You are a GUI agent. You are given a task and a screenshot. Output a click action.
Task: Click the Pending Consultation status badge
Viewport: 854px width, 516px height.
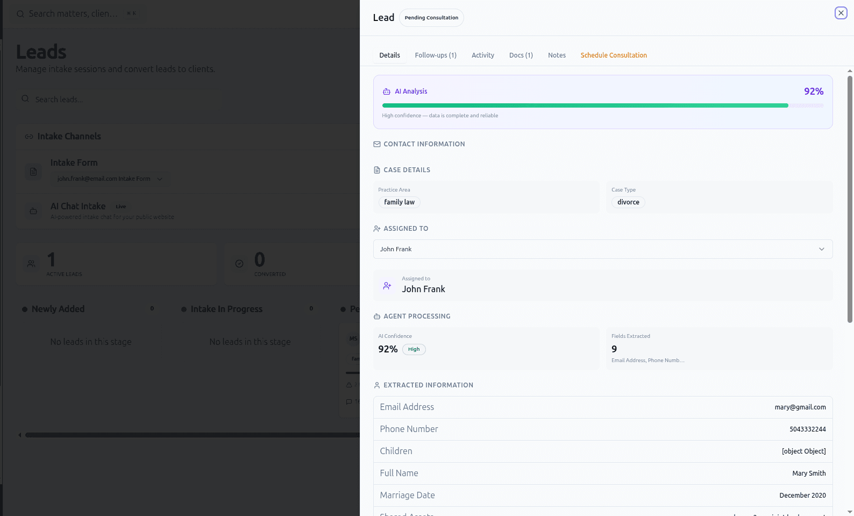click(431, 18)
